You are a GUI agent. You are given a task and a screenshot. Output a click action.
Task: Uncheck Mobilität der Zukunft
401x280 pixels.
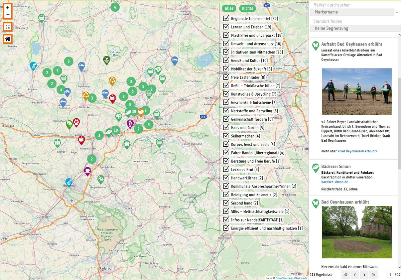(x=226, y=68)
